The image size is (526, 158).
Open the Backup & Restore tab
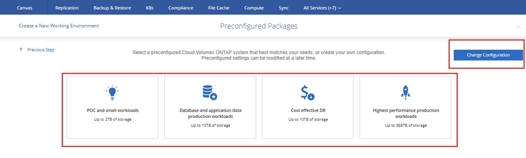[x=112, y=8]
